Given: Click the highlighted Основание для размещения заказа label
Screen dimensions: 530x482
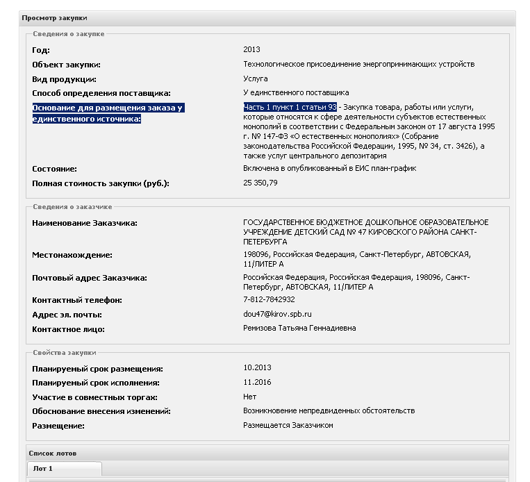Looking at the screenshot, I should coord(108,113).
